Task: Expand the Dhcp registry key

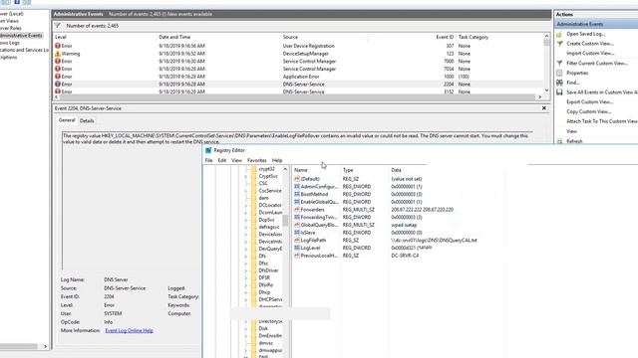Action: coord(246,292)
